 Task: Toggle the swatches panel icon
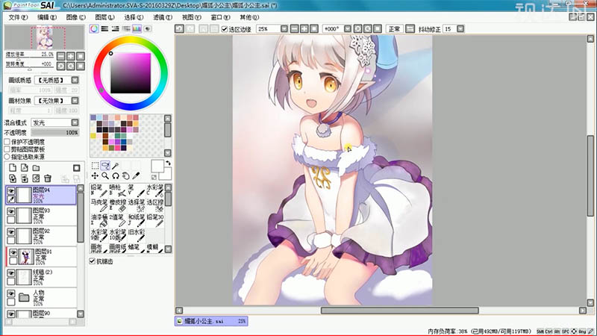(x=137, y=29)
